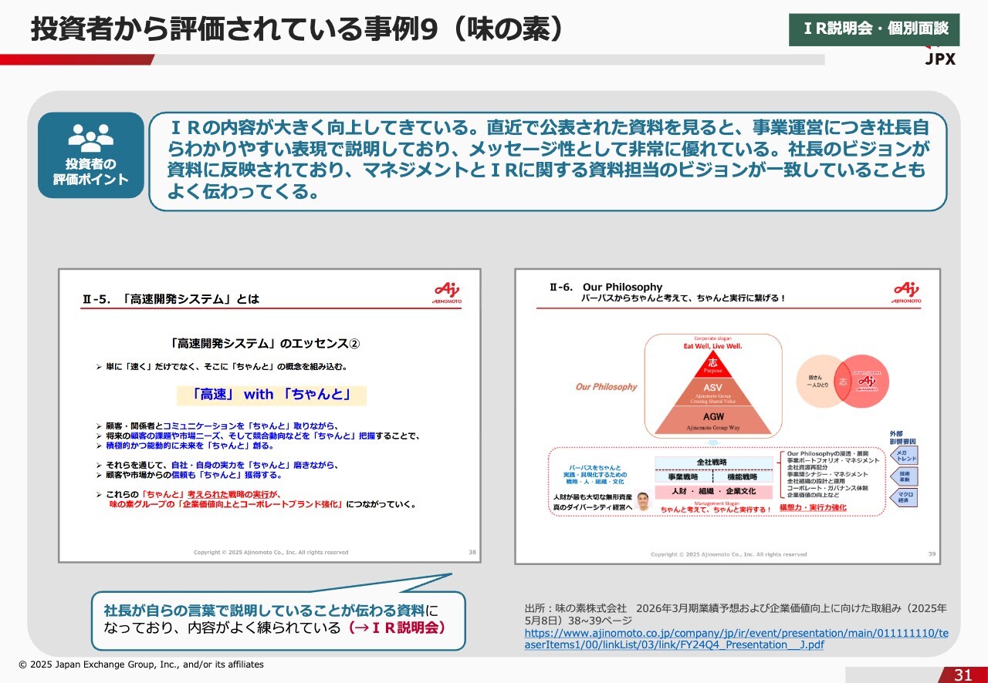Select the AGW pyramid base layer
Image resolution: width=988 pixels, height=683 pixels.
point(712,420)
